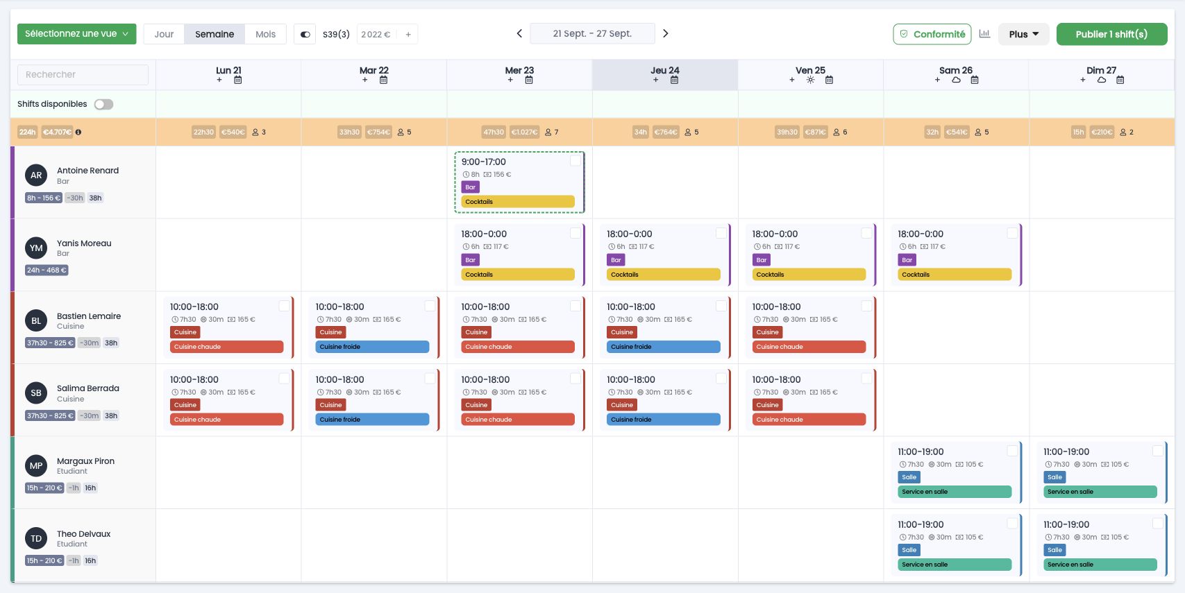
Task: Click the plus icon under Dim 27
Action: (1083, 80)
